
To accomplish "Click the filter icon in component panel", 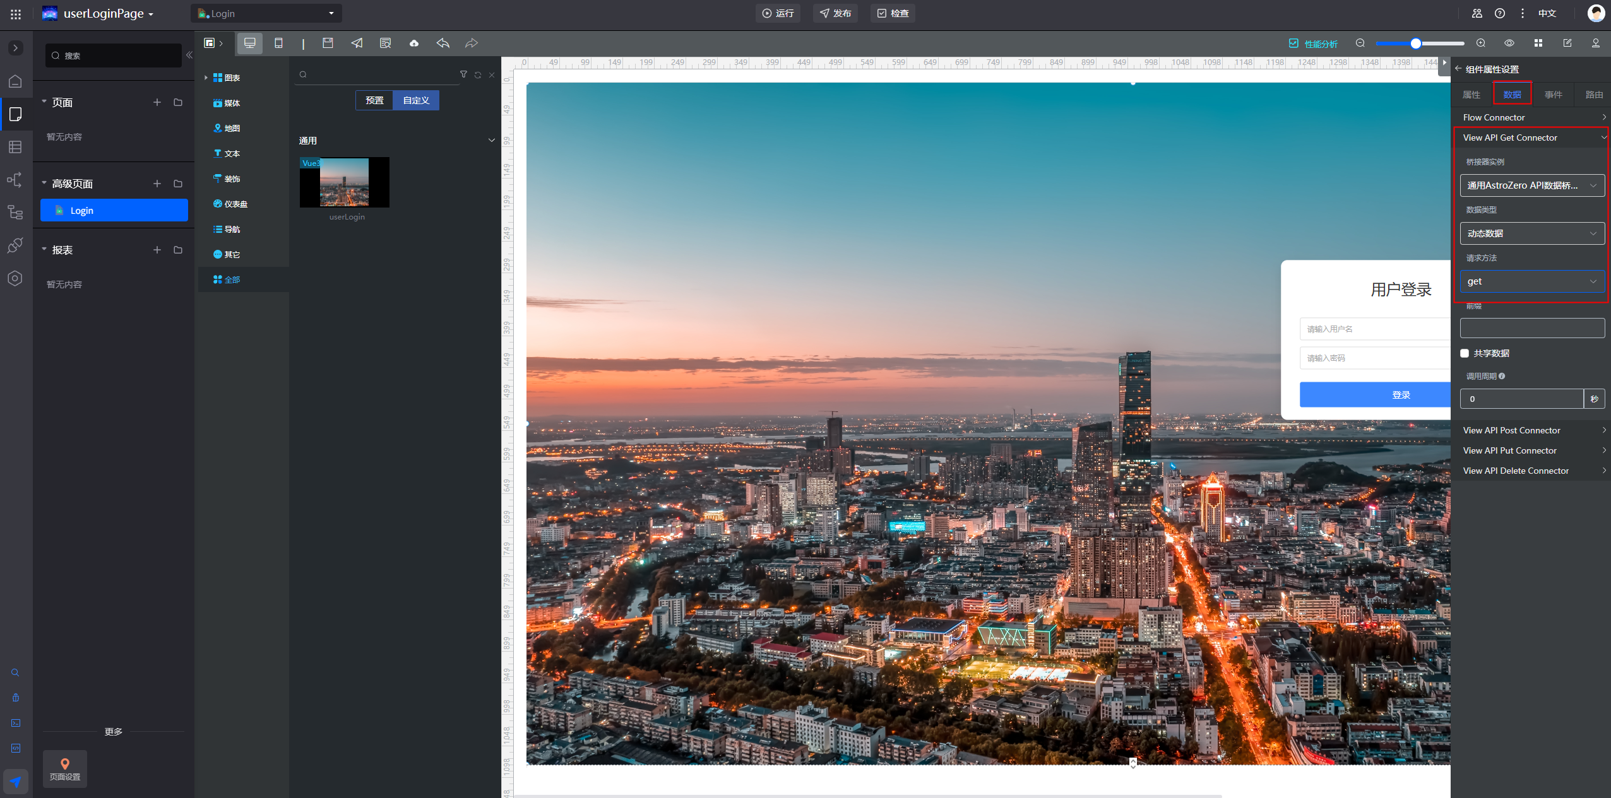I will click(463, 74).
